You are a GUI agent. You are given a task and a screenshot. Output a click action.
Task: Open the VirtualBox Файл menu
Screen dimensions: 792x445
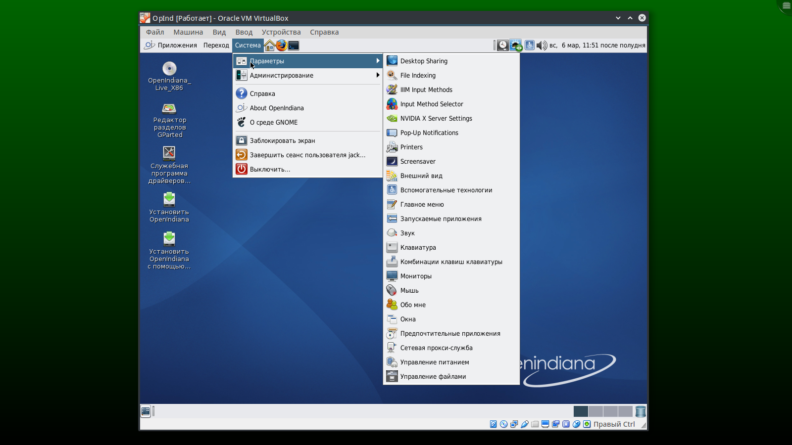coord(155,32)
